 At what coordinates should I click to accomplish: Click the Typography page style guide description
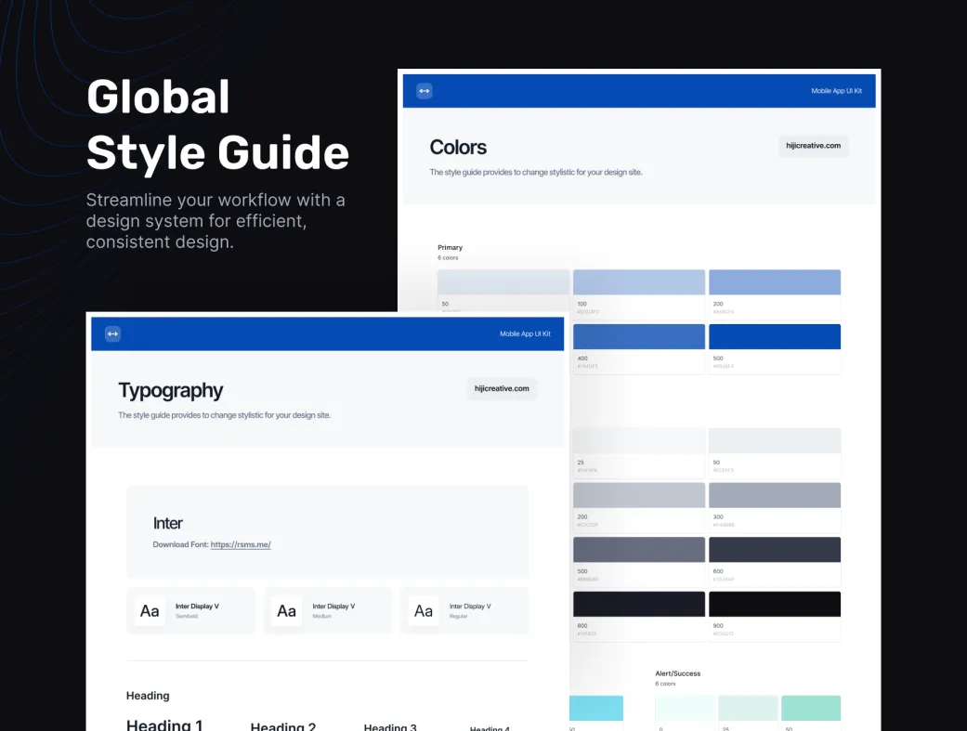point(225,416)
